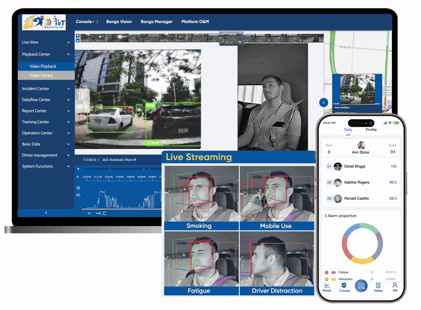Tap the Me profile icon
The height and width of the screenshot is (310, 421).
click(395, 287)
